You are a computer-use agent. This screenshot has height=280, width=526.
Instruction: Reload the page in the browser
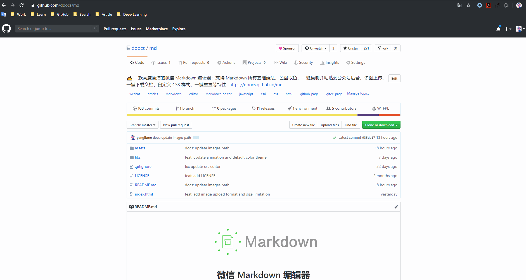(22, 5)
